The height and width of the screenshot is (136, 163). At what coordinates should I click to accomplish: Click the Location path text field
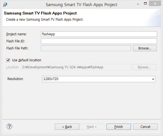pyautogui.click(x=76, y=67)
